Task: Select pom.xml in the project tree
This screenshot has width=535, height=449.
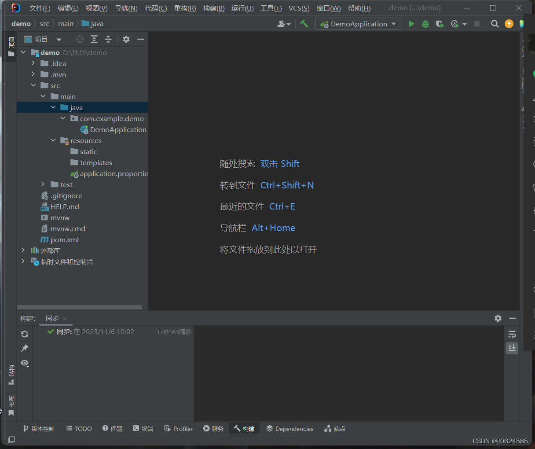Action: click(64, 239)
